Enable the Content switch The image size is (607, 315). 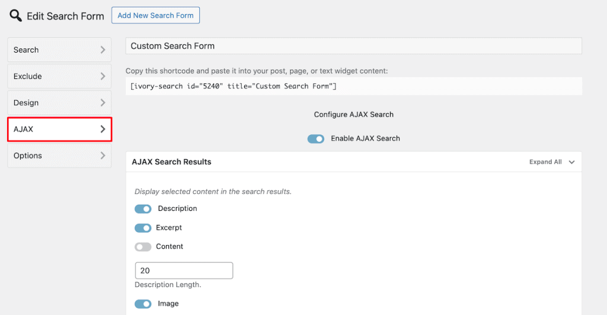[143, 246]
